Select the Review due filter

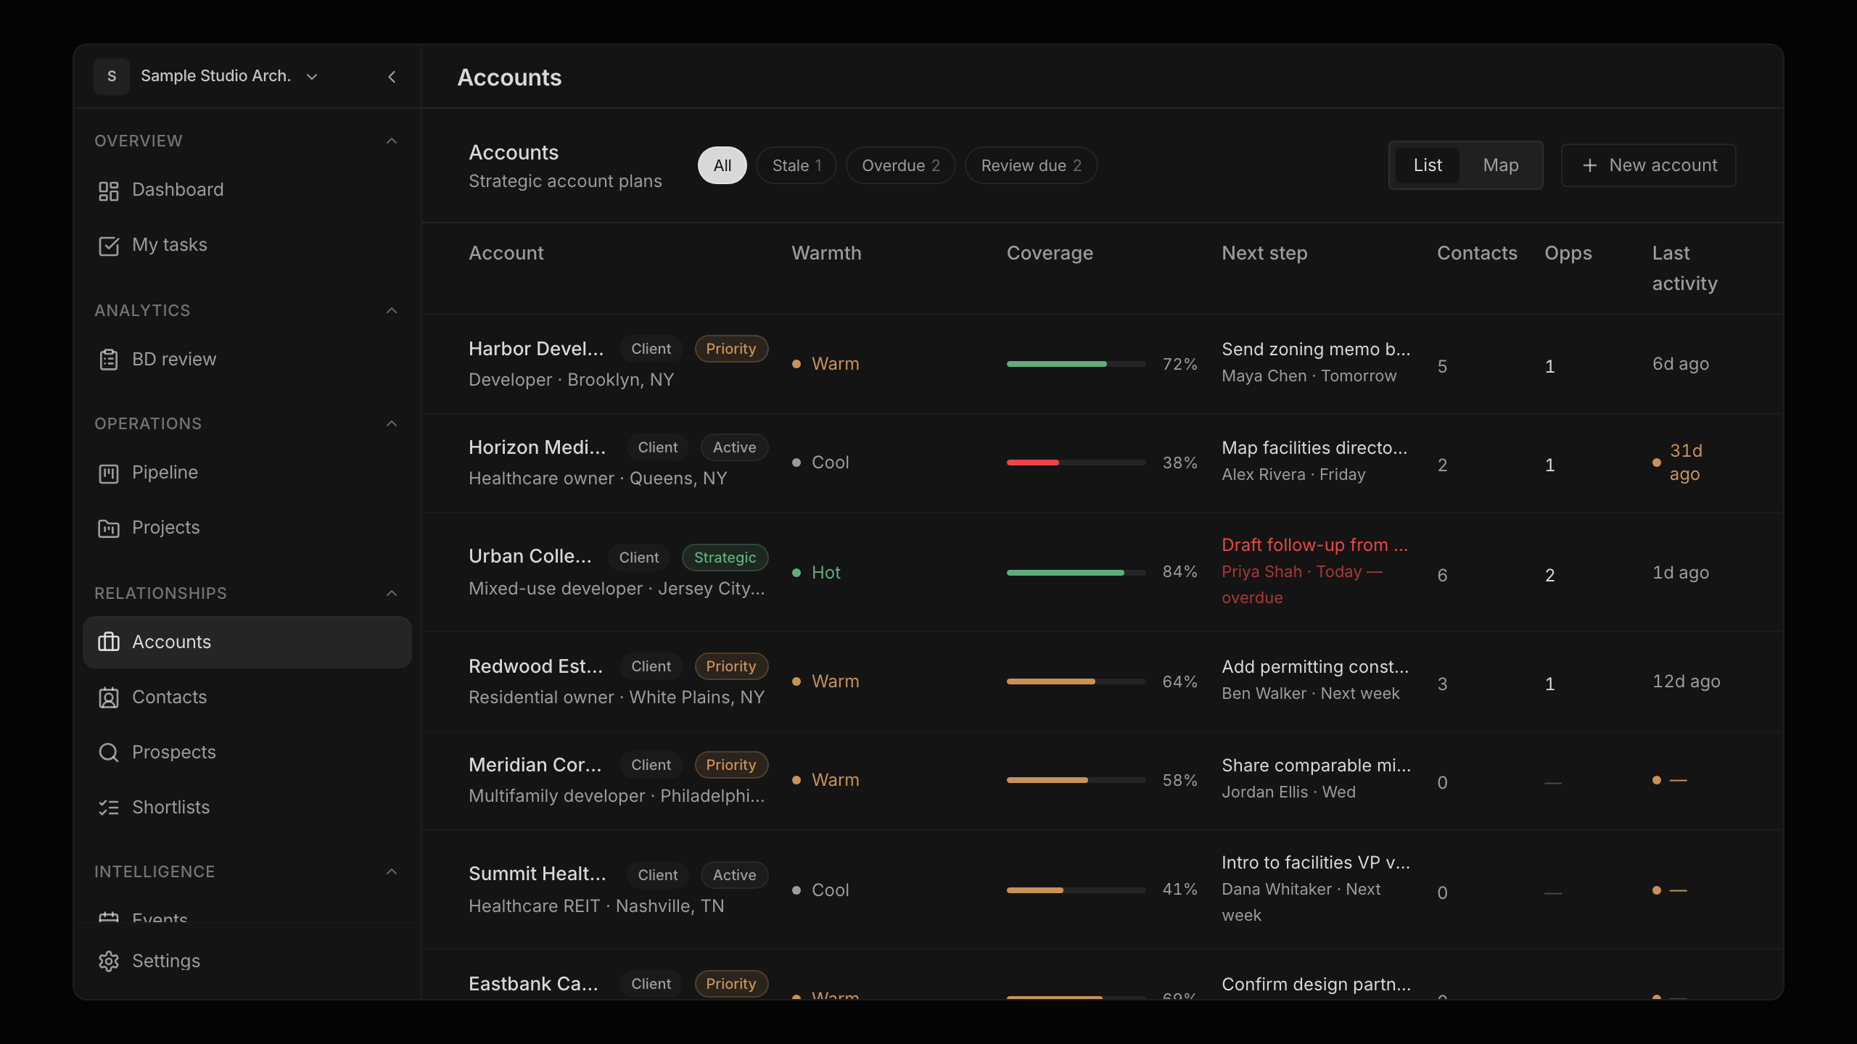coord(1031,165)
